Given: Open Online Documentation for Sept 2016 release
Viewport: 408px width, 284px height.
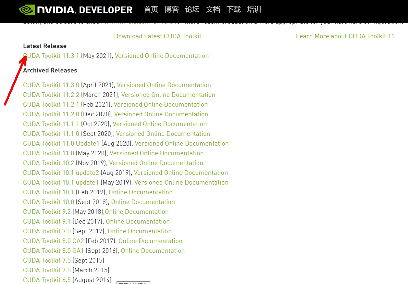Looking at the screenshot, I should coord(153,251).
